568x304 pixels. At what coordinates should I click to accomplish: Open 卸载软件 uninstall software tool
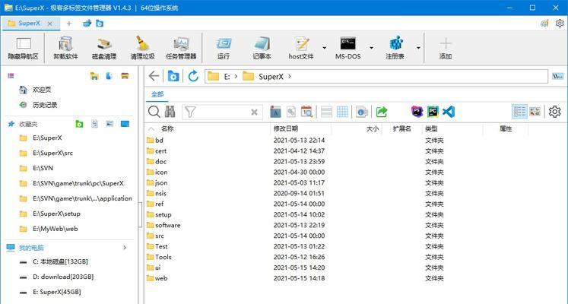[65, 48]
